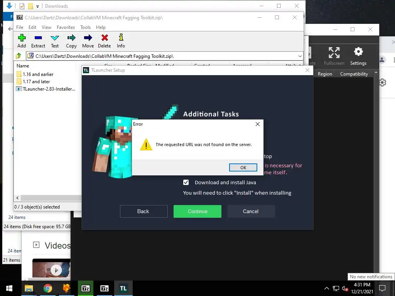Click Back in TLauncher Setup
This screenshot has height=296, width=395.
coord(143,211)
